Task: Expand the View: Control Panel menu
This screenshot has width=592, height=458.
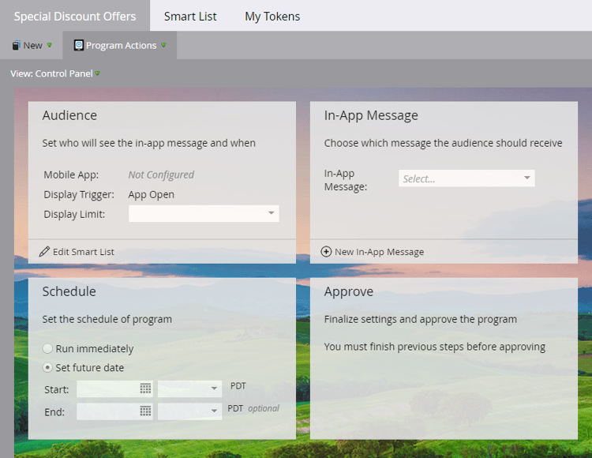Action: click(x=55, y=73)
